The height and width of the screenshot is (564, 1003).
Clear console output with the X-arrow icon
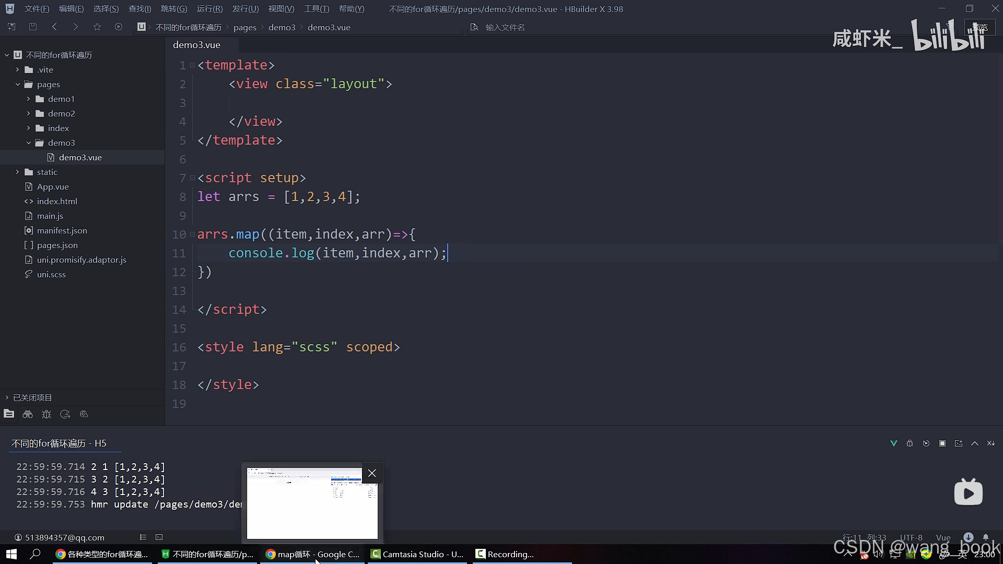[x=991, y=443]
